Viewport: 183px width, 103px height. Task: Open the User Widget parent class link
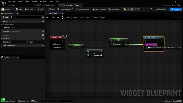click(x=176, y=5)
